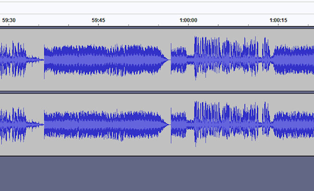
Task: Click upper channel waveform fade-out before 1:00:00
Action: point(164,60)
